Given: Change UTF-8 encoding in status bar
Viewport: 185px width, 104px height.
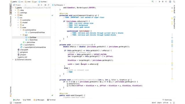Looking at the screenshot, I should click(x=166, y=103).
